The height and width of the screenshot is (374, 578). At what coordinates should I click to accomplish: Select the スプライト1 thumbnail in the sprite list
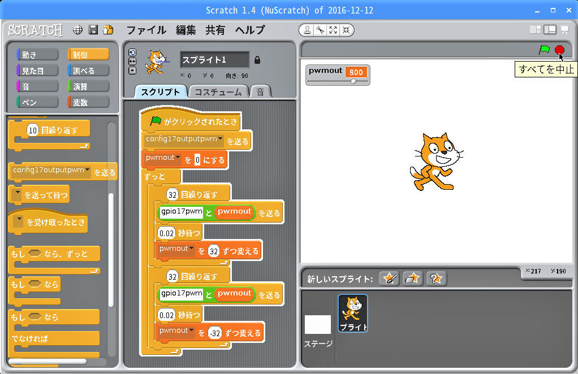(x=353, y=313)
